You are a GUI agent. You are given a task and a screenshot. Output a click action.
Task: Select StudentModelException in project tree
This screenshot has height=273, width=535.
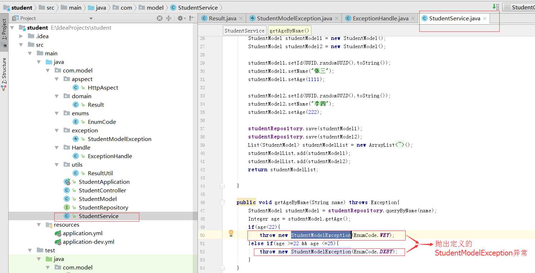(x=120, y=139)
